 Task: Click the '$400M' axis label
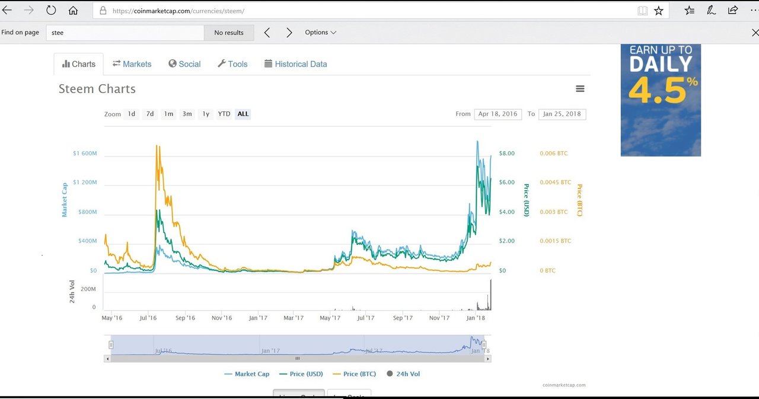[x=87, y=241]
